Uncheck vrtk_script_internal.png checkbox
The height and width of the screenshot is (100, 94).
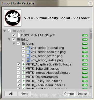point(23,48)
